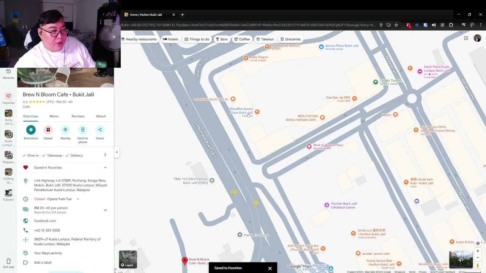The width and height of the screenshot is (486, 273).
Task: Copy the plus code 3M29+J7 Kuala Lumpur
Action: (x=67, y=242)
